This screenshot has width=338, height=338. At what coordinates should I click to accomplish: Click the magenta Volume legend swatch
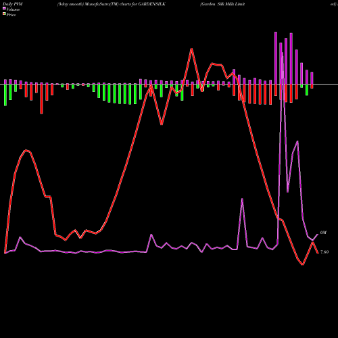pos(4,8)
